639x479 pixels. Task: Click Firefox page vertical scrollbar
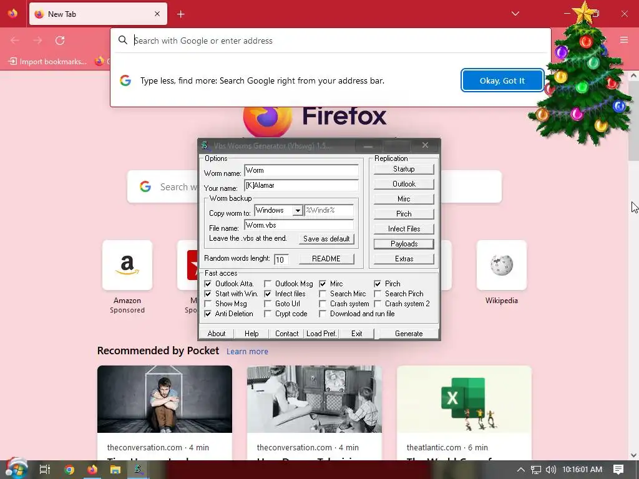[633, 120]
